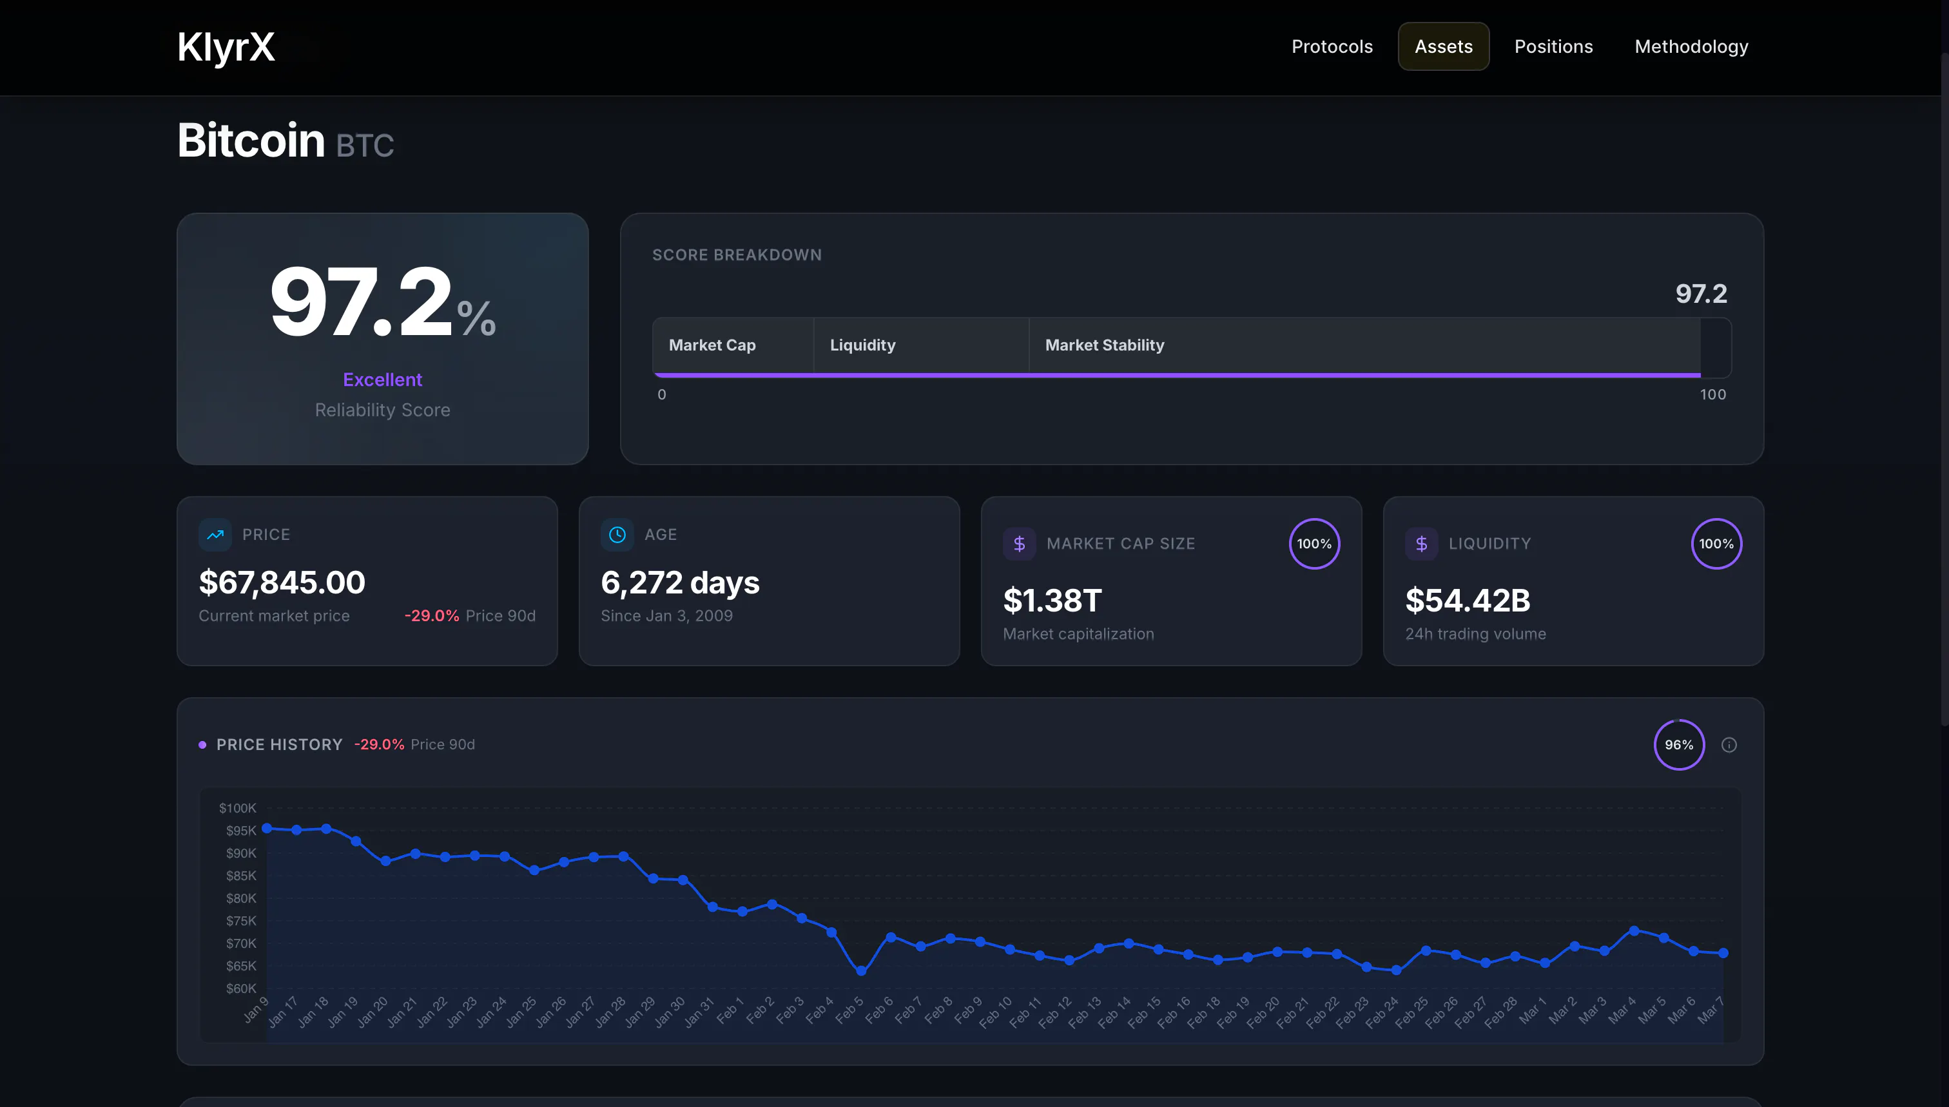Click the 24h trading volume caption
This screenshot has width=1949, height=1107.
point(1475,634)
